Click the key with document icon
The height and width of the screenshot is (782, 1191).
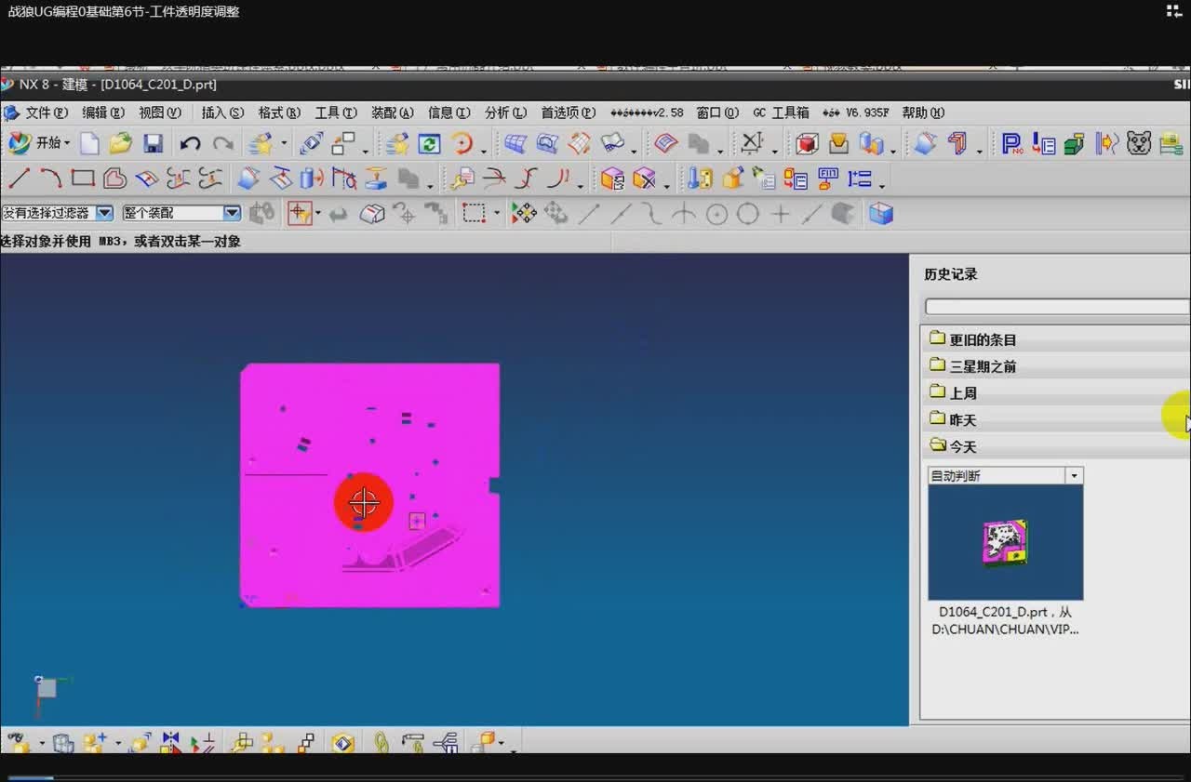pos(461,178)
